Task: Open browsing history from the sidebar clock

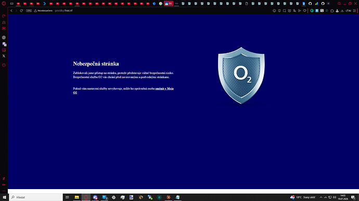Action: click(x=4, y=65)
